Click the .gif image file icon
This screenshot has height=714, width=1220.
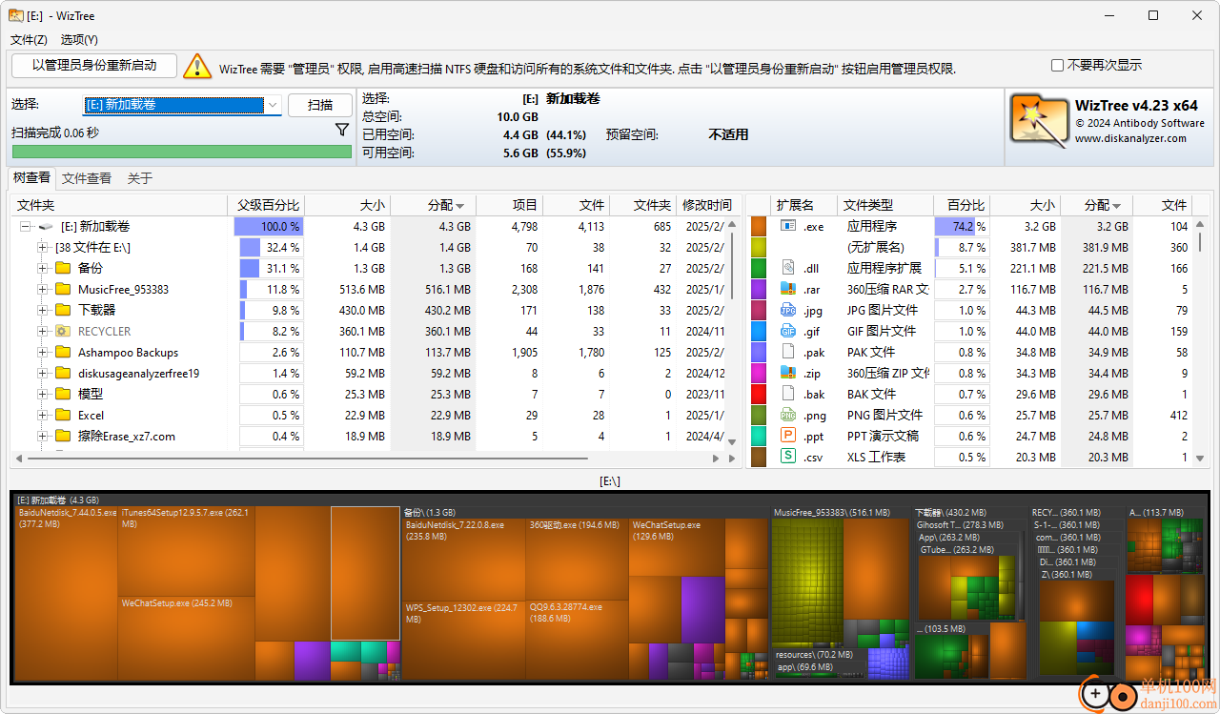coord(788,331)
